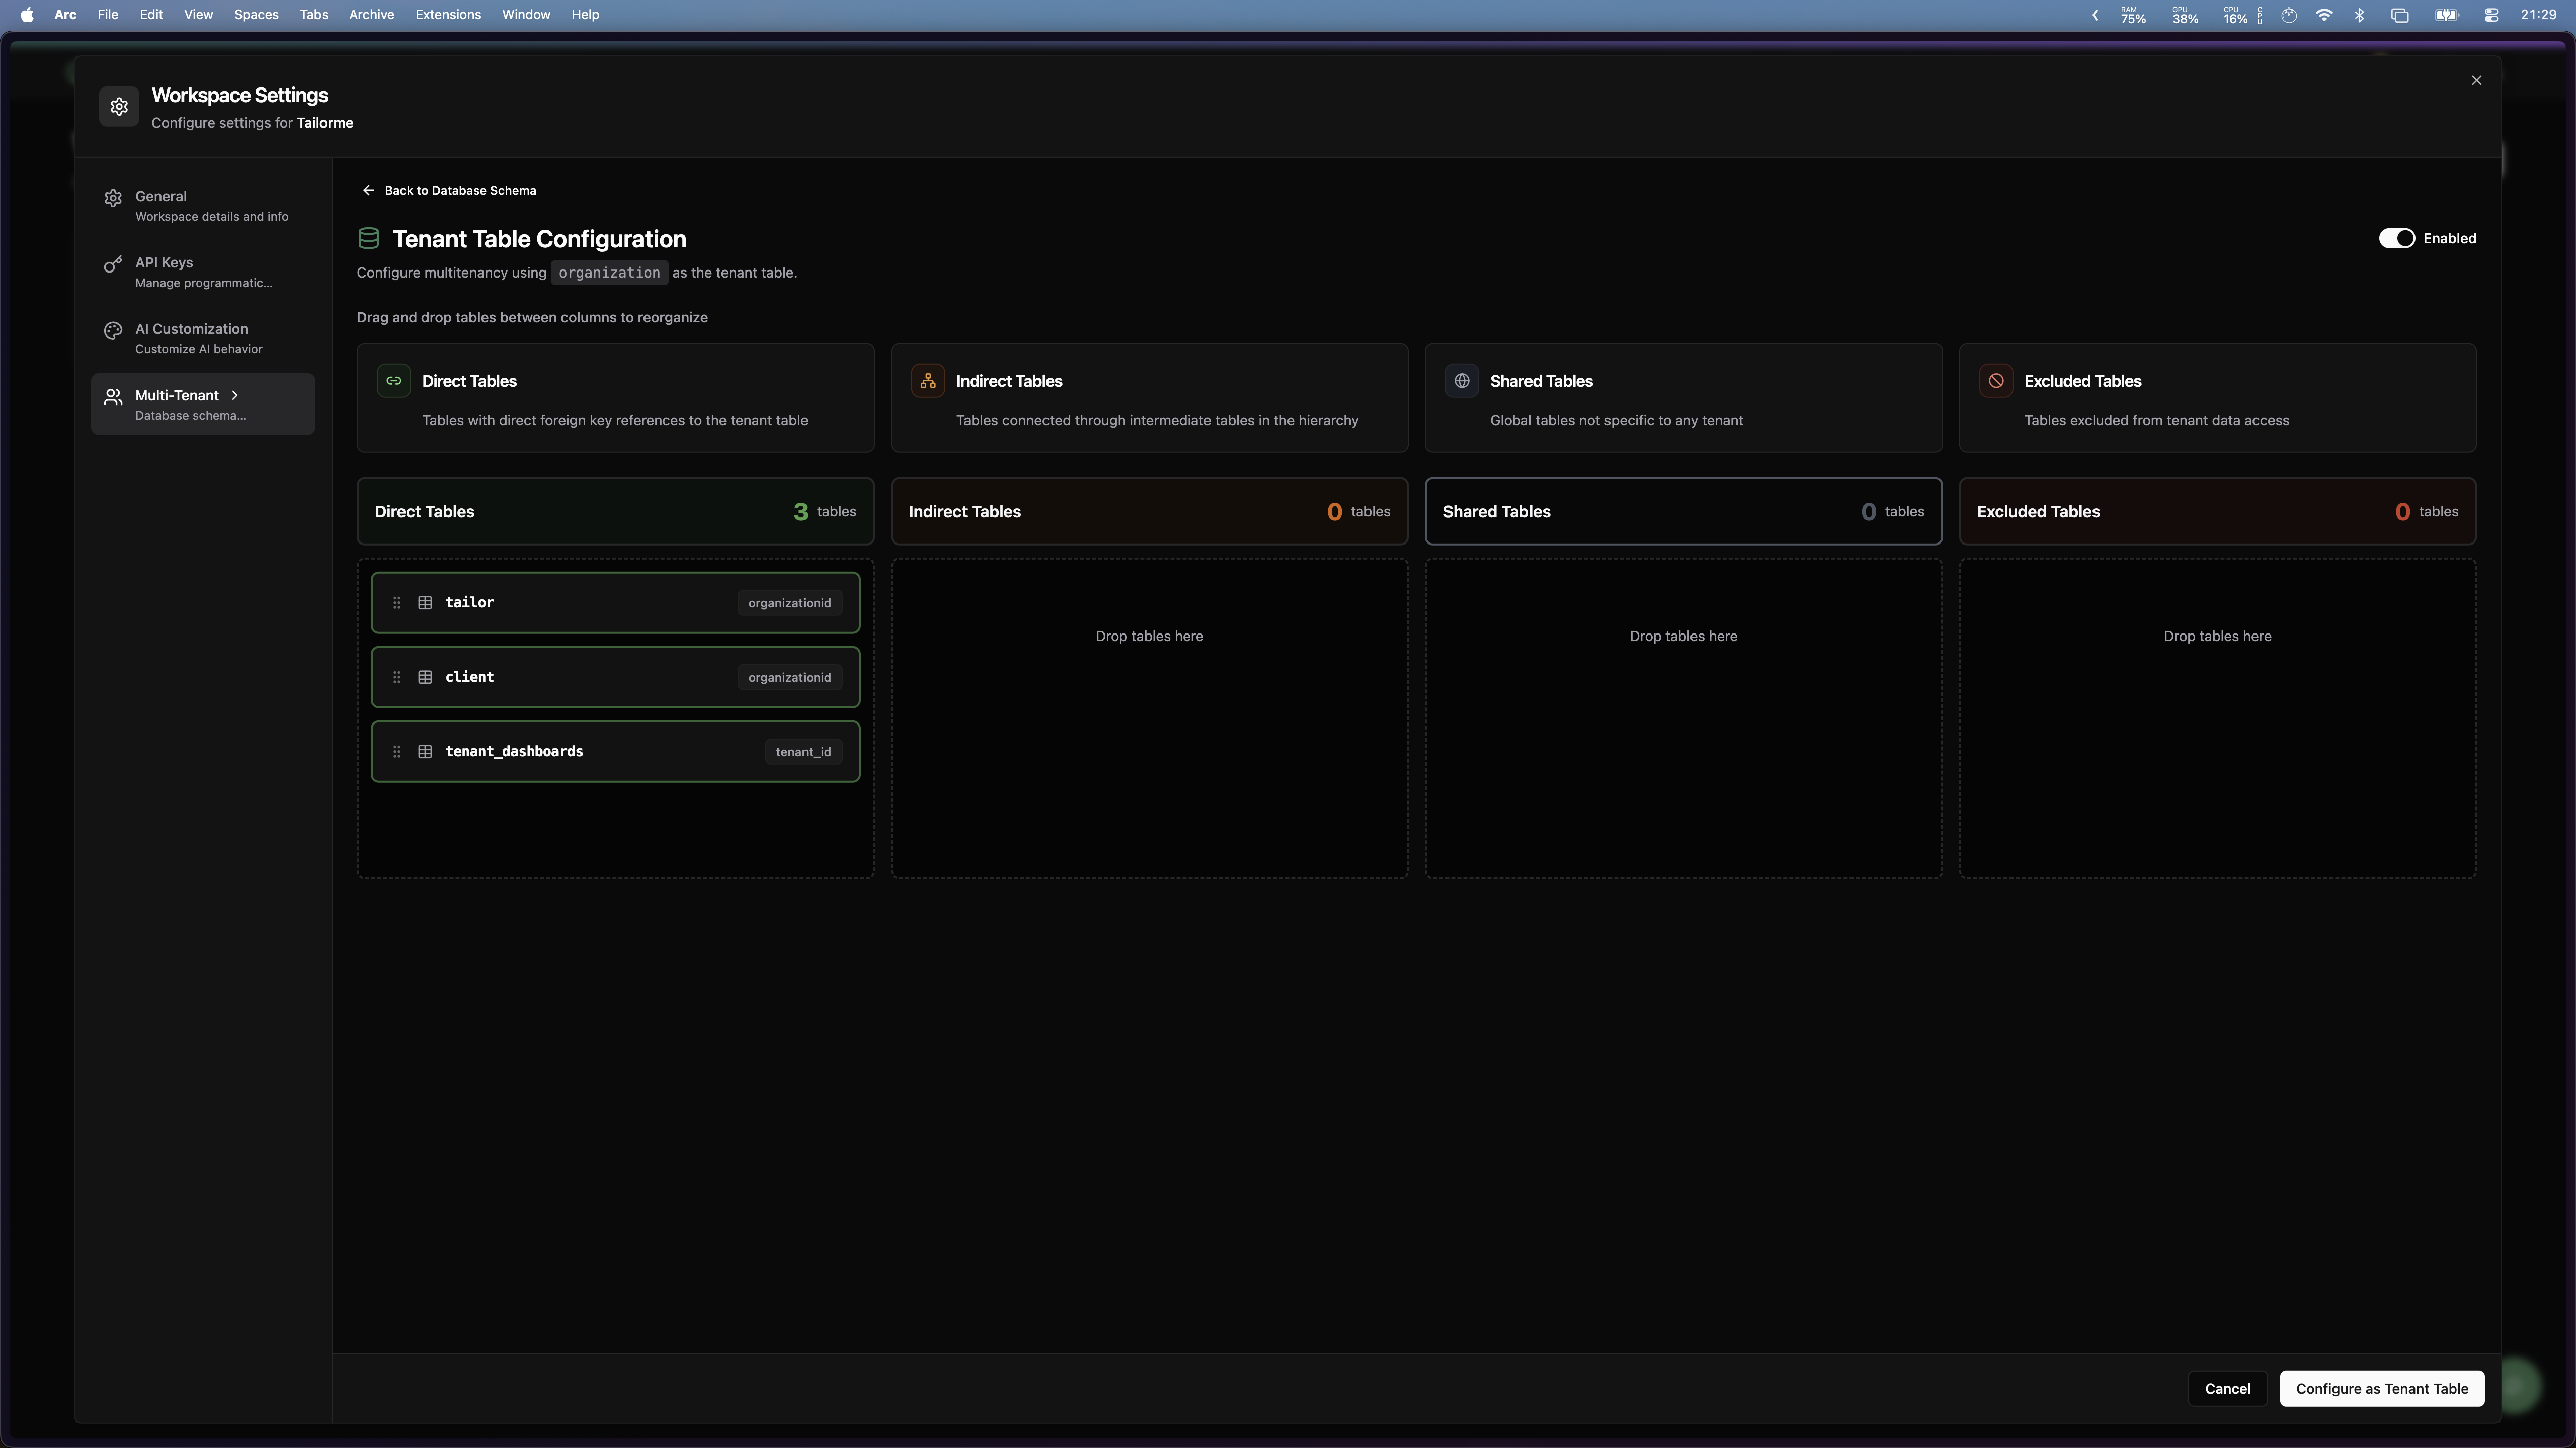Screen dimensions: 2576x1448
Task: Click the Cancel button
Action: (x=2227, y=1389)
